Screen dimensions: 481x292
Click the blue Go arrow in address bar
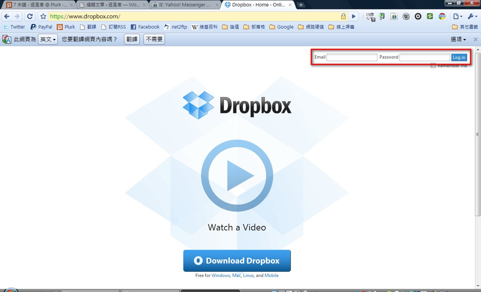pos(354,17)
